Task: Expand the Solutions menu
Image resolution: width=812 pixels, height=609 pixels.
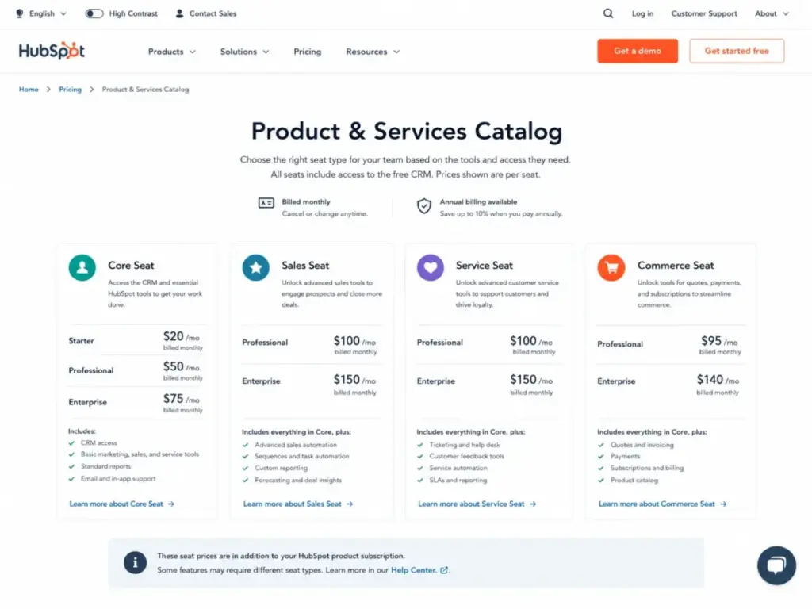Action: (x=244, y=52)
